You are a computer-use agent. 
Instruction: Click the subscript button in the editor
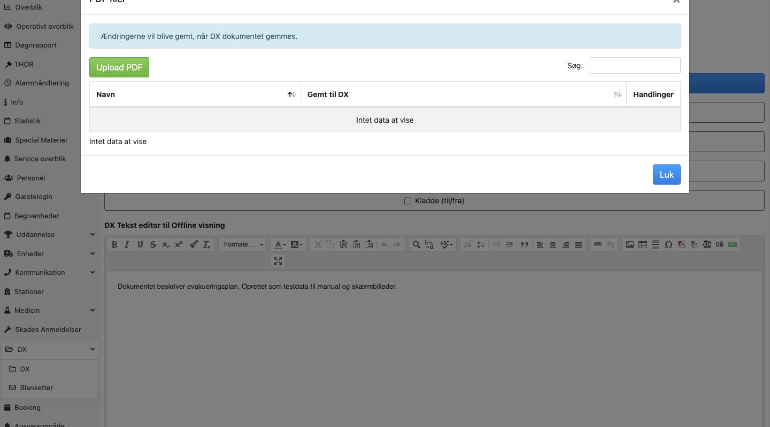point(166,244)
